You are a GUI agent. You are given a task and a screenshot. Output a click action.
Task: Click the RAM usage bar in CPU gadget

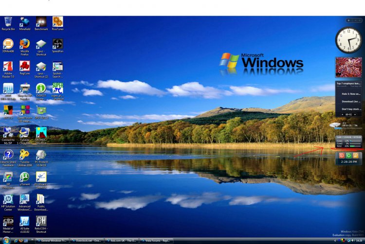coord(355,146)
